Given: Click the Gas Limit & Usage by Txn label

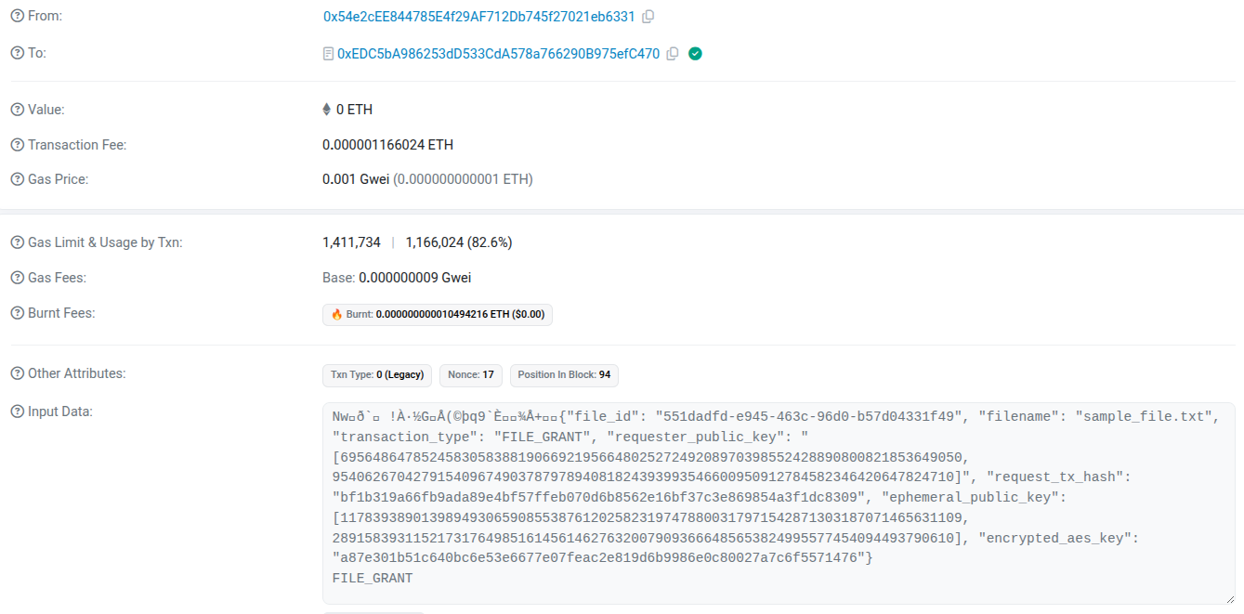Looking at the screenshot, I should pyautogui.click(x=105, y=242).
